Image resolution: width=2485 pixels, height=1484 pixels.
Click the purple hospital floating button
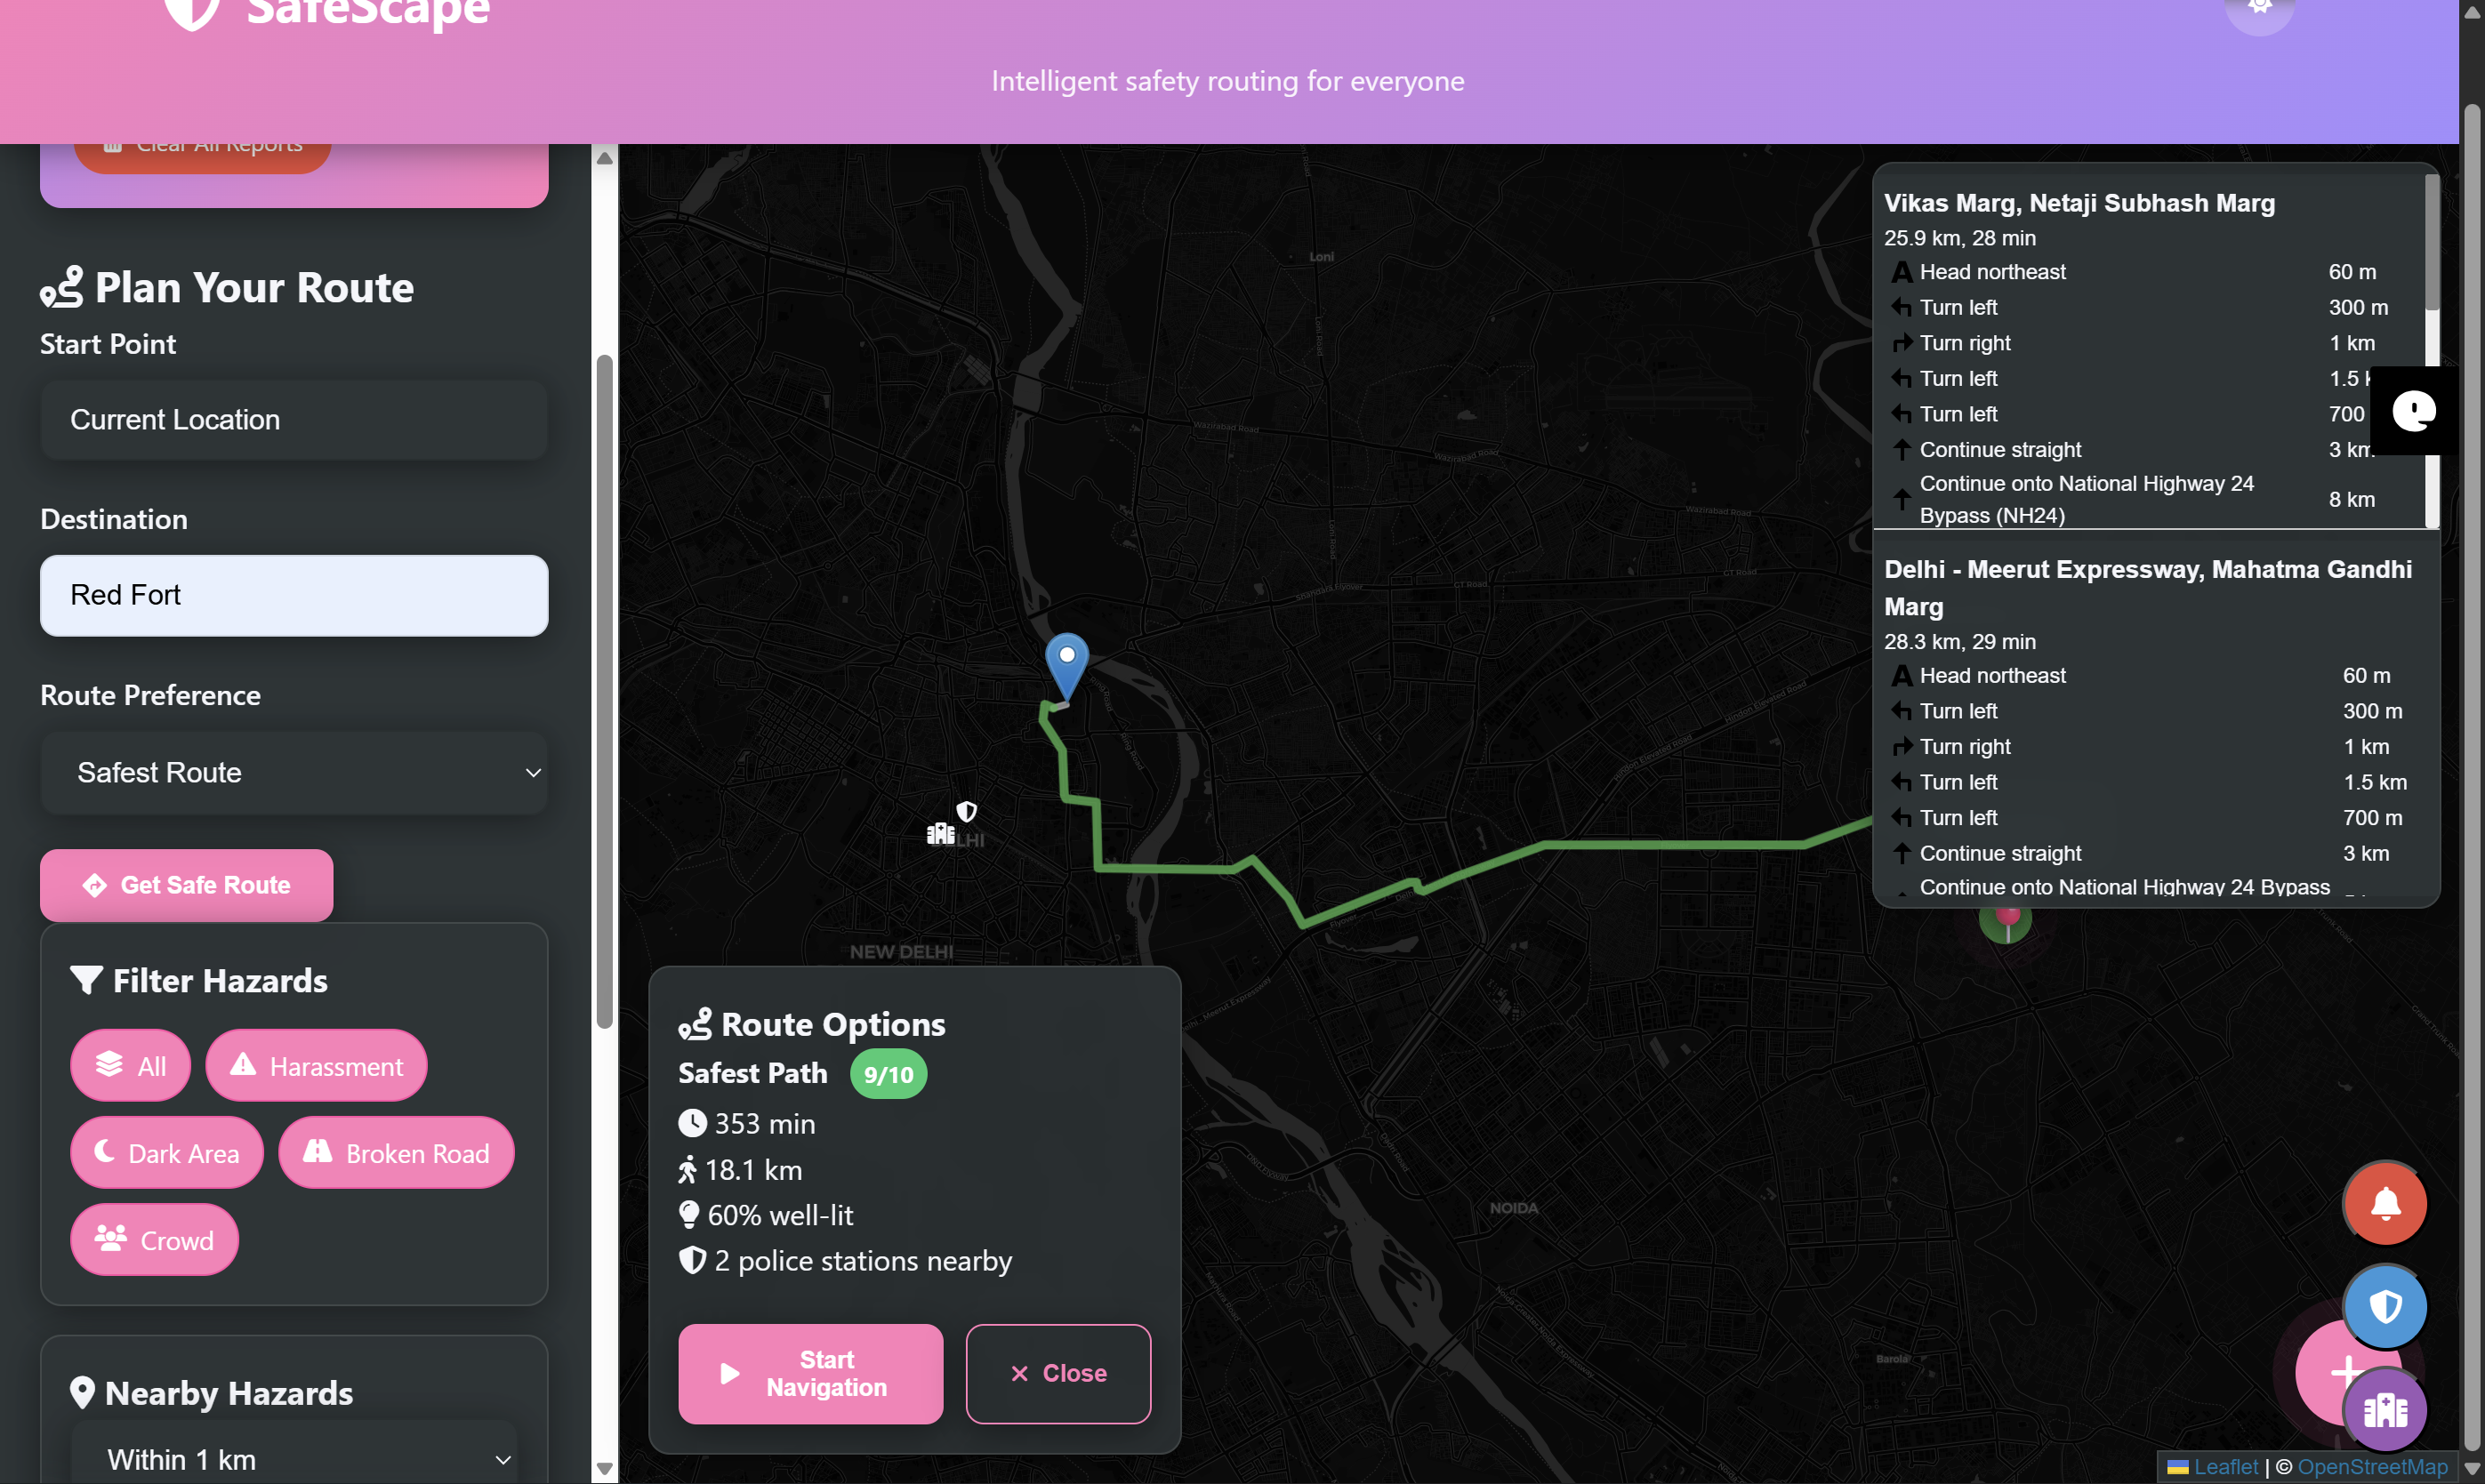tap(2385, 1410)
